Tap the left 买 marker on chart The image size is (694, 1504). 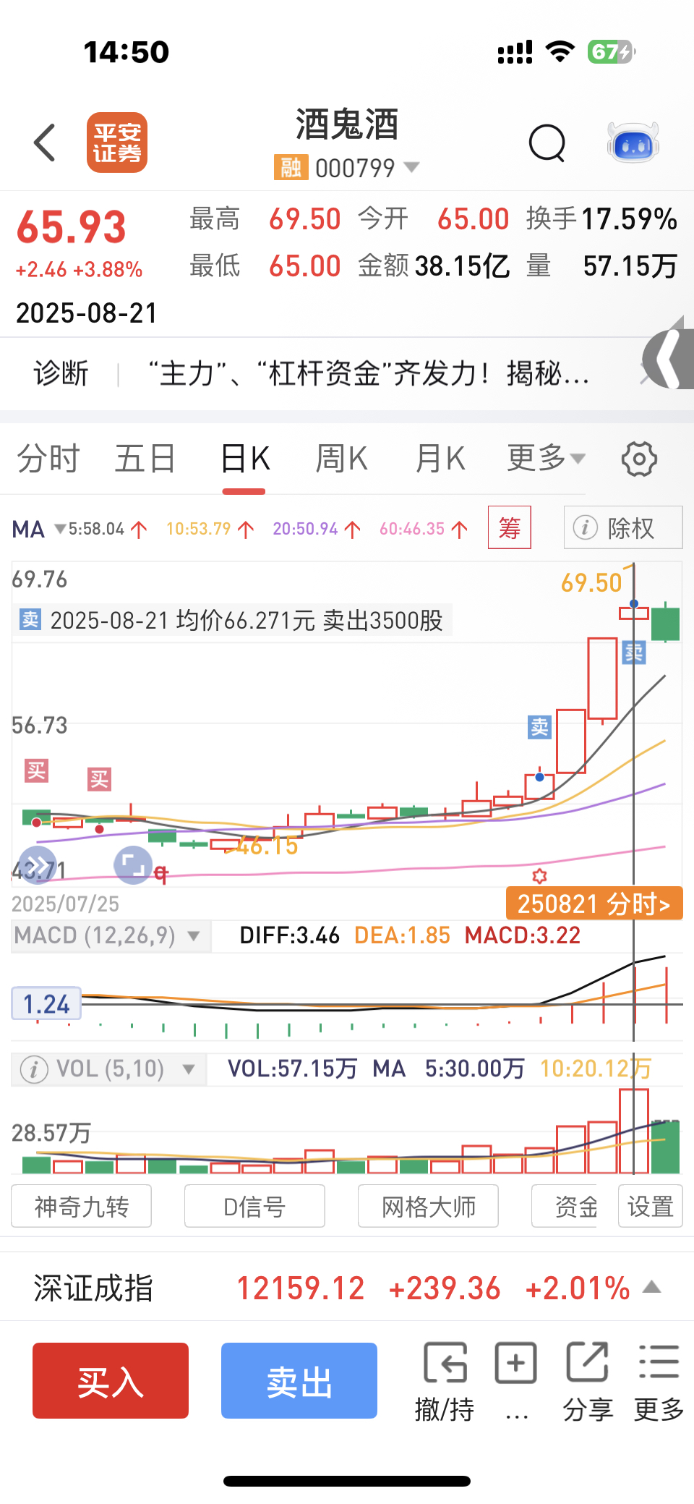(x=36, y=771)
